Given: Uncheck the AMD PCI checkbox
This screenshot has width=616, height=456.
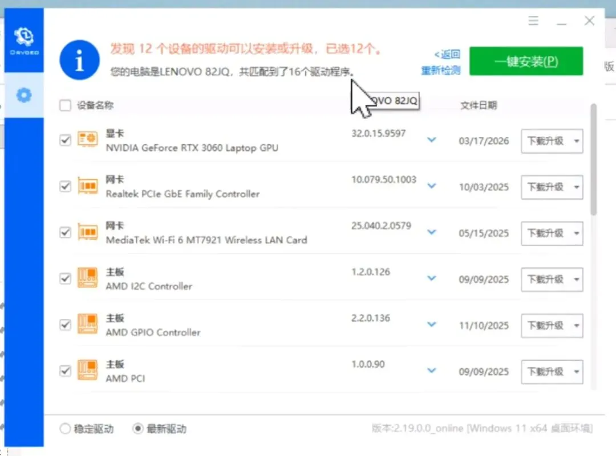Looking at the screenshot, I should click(x=65, y=371).
